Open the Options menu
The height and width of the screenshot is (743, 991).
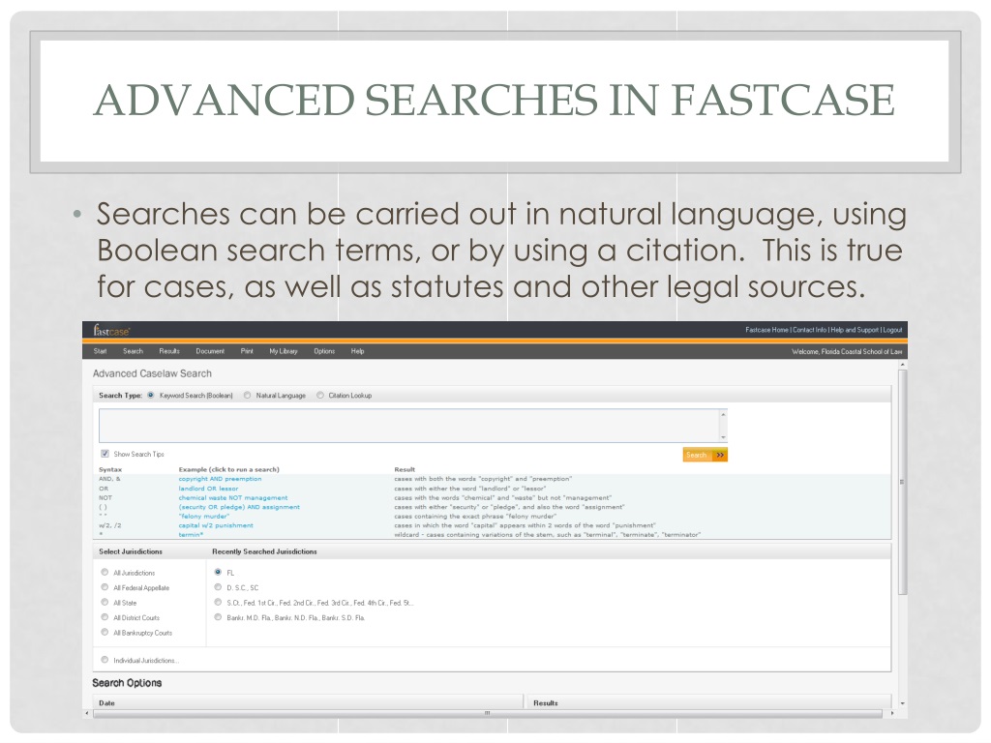pyautogui.click(x=324, y=351)
